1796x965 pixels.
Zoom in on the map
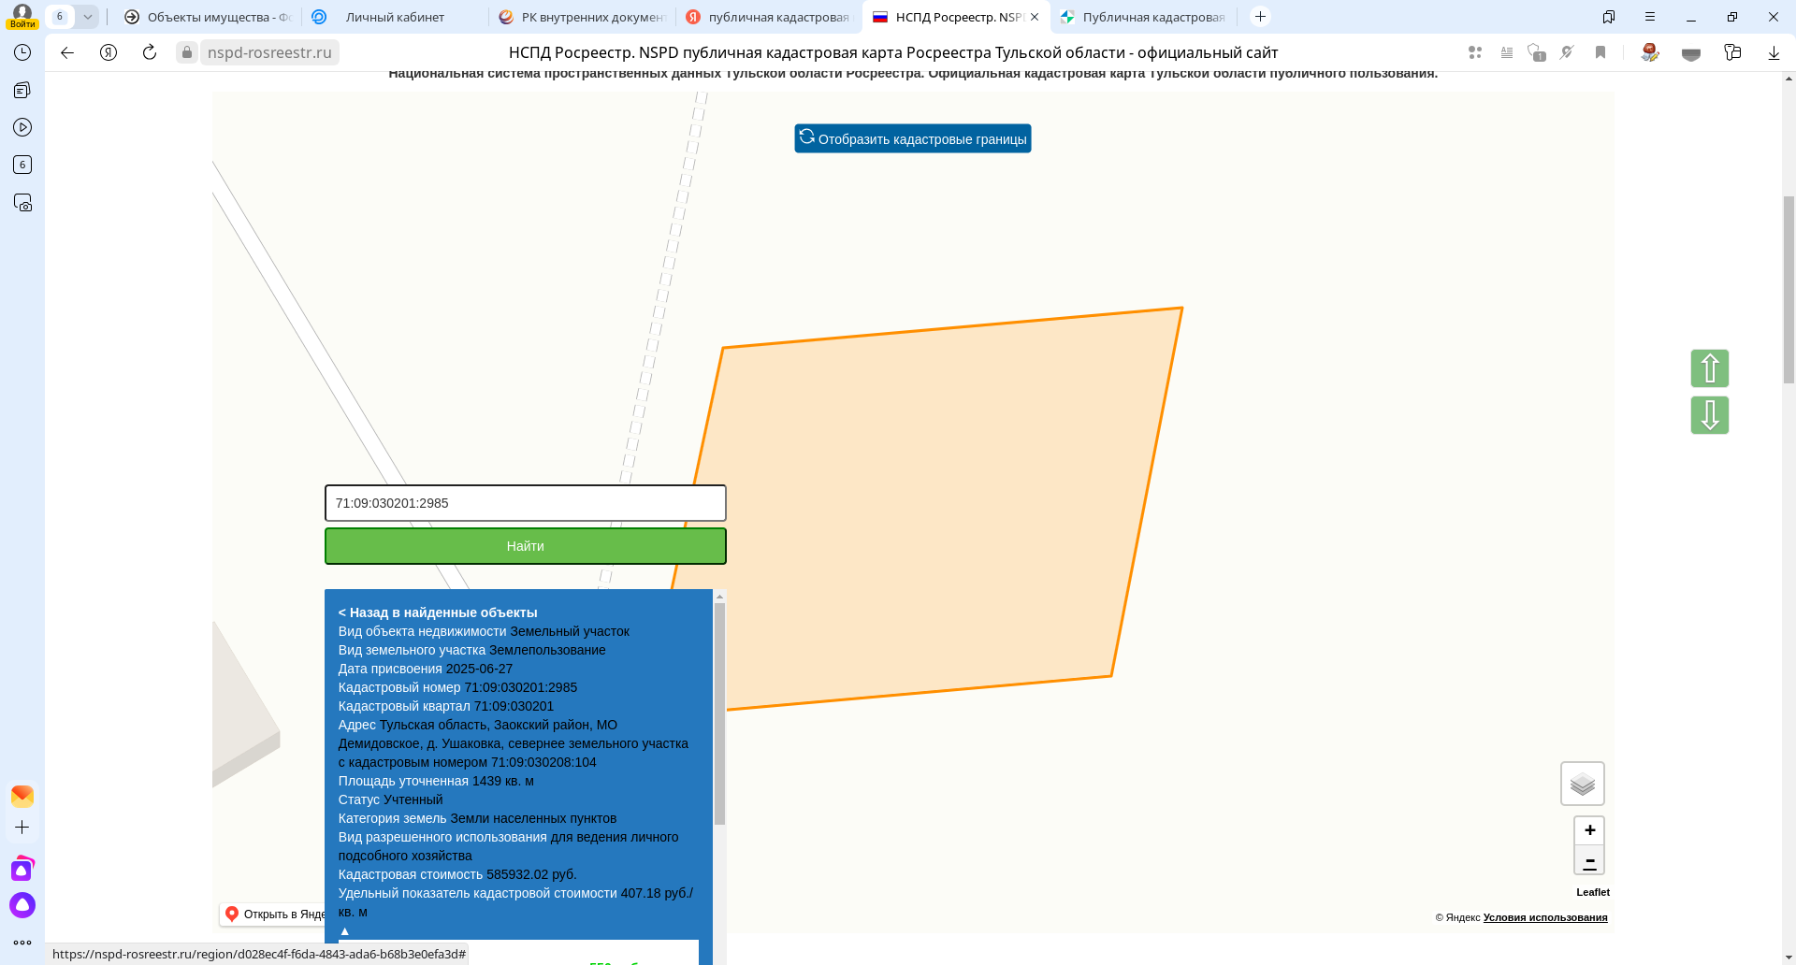[1589, 830]
